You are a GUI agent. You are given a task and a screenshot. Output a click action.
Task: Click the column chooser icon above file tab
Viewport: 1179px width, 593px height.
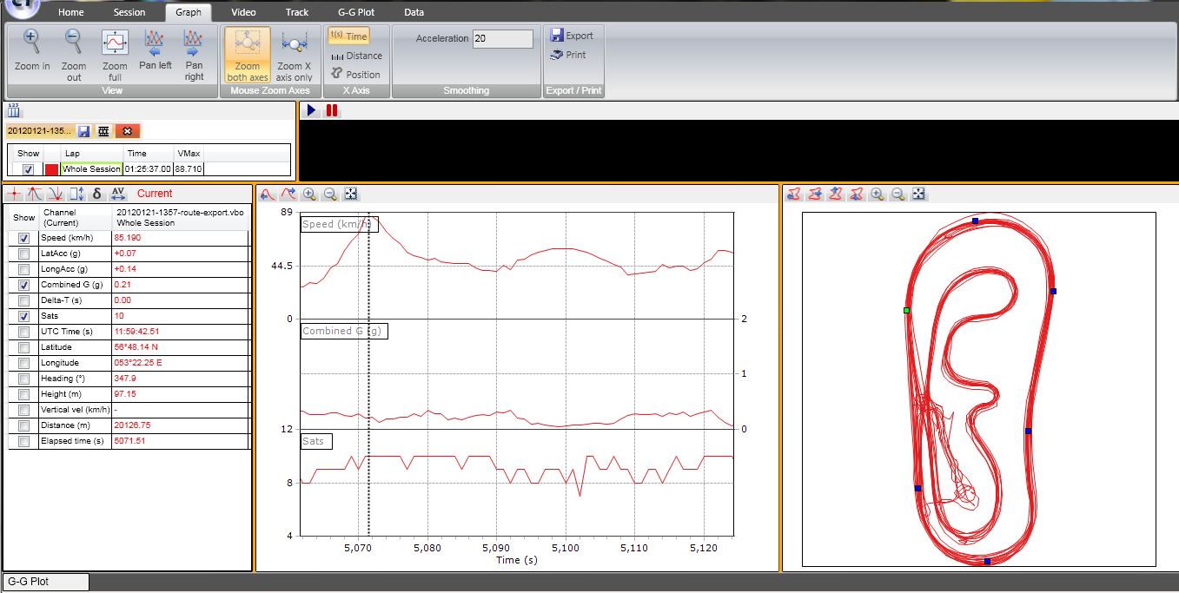(x=14, y=110)
